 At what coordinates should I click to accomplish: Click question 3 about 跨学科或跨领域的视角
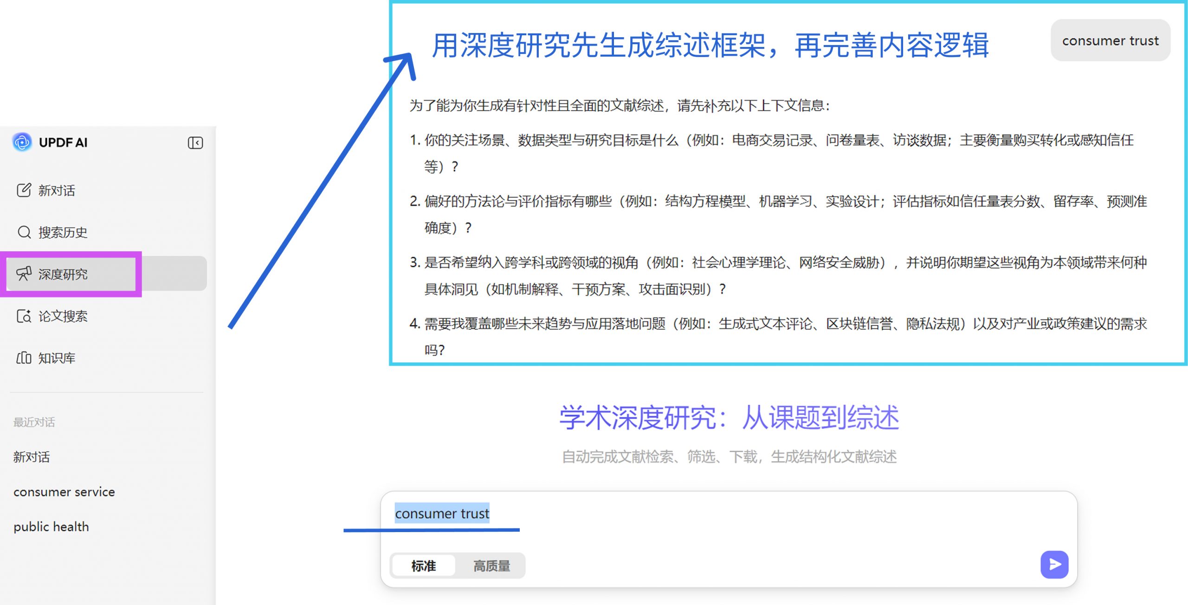(x=778, y=276)
